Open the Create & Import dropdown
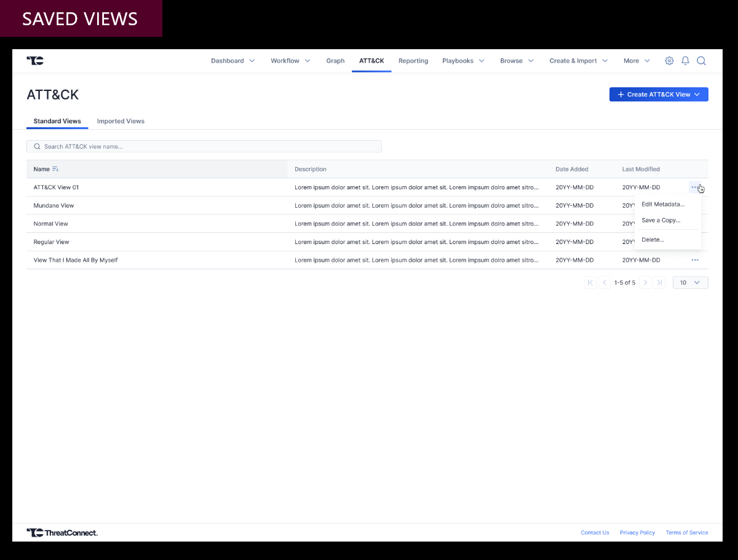The image size is (738, 560). point(579,61)
